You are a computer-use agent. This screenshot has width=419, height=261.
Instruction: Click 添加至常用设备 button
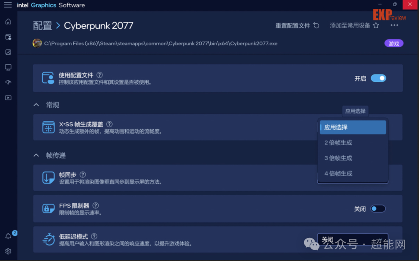pyautogui.click(x=354, y=25)
